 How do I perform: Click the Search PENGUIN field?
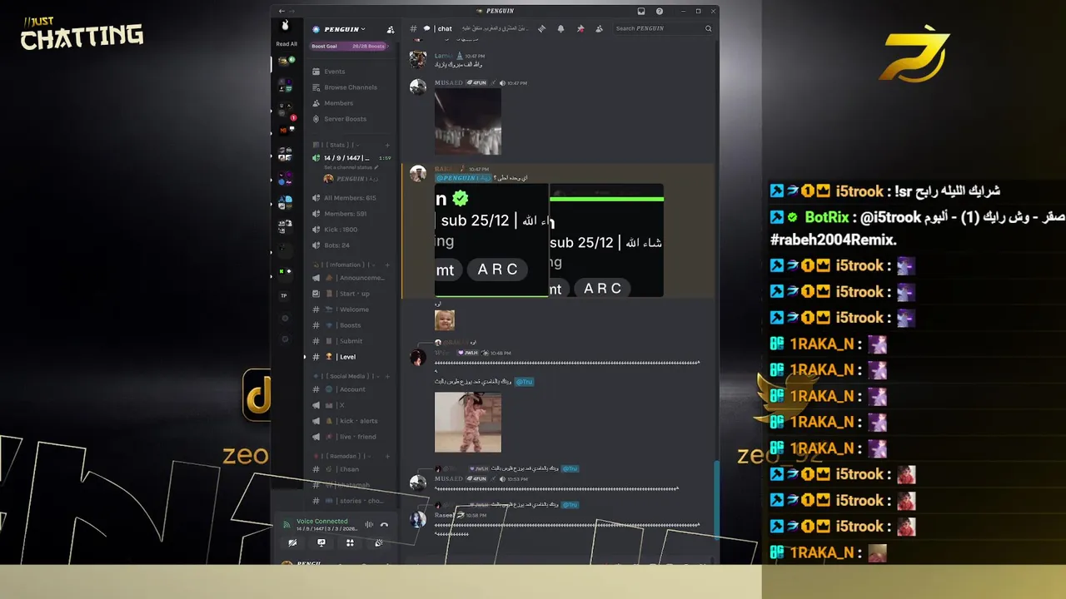point(663,28)
